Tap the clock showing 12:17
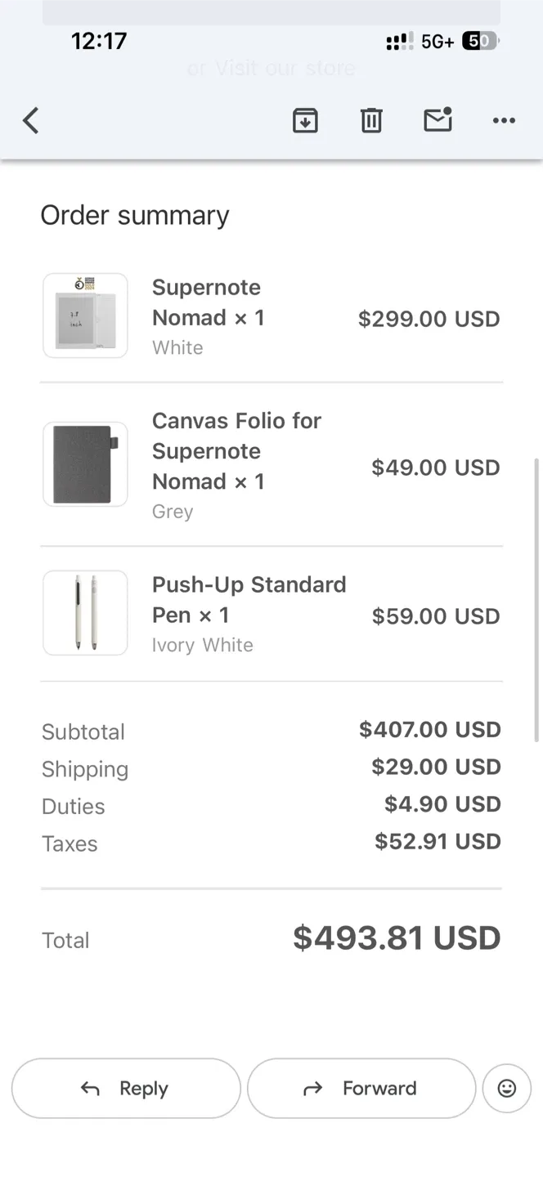The image size is (543, 1177). tap(99, 41)
